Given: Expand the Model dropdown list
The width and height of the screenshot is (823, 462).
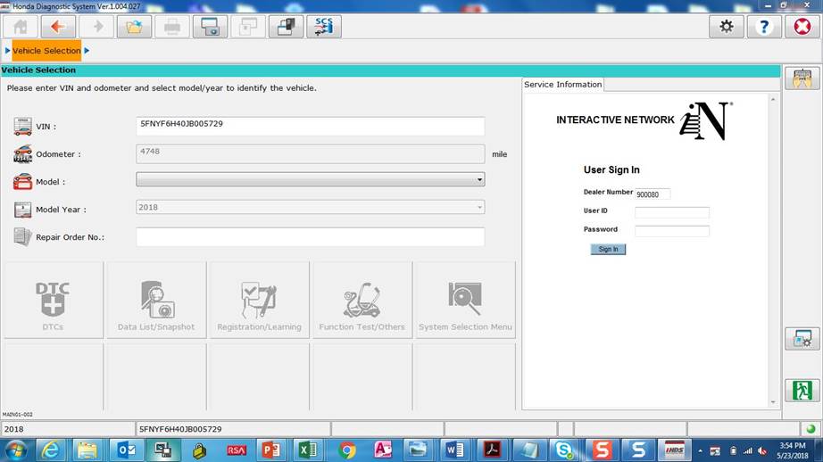Looking at the screenshot, I should (479, 180).
